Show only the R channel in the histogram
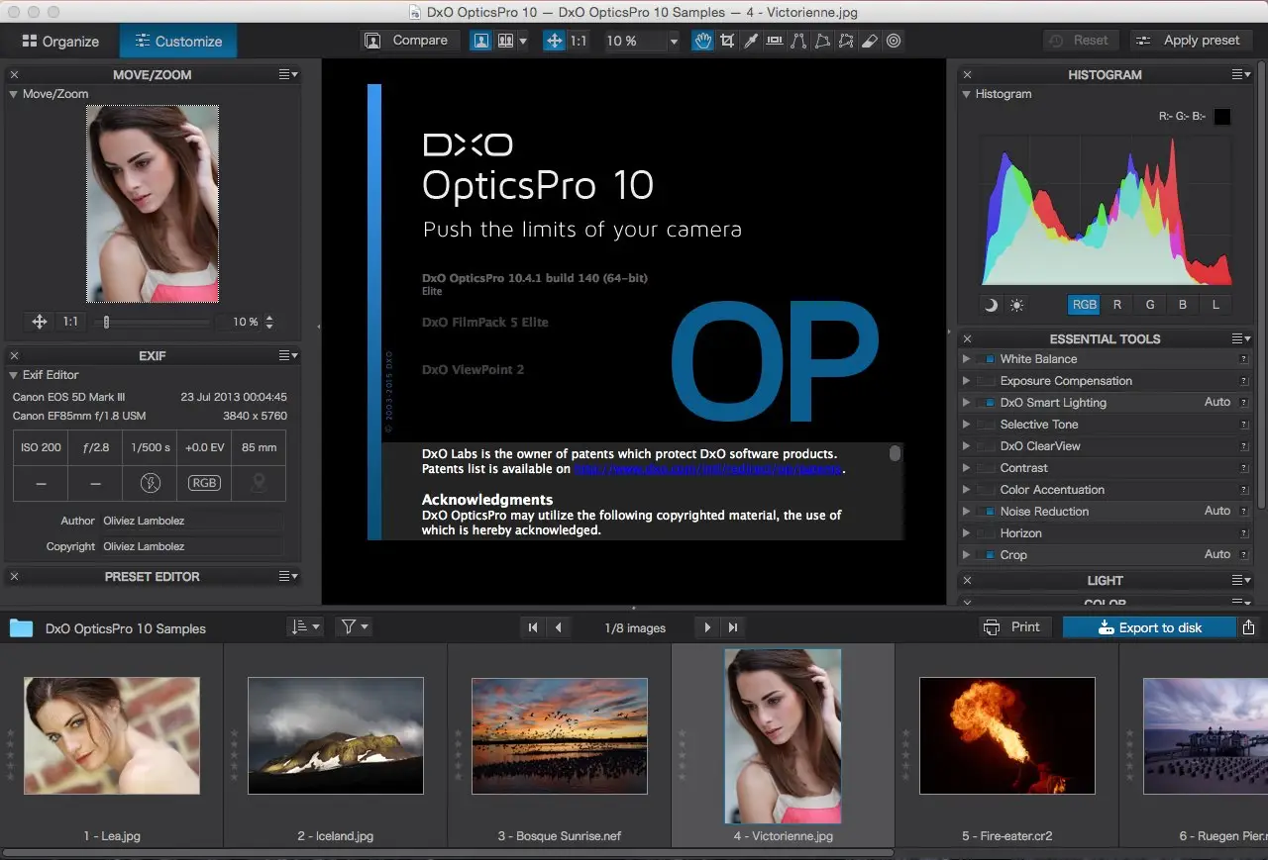1268x860 pixels. coord(1117,305)
